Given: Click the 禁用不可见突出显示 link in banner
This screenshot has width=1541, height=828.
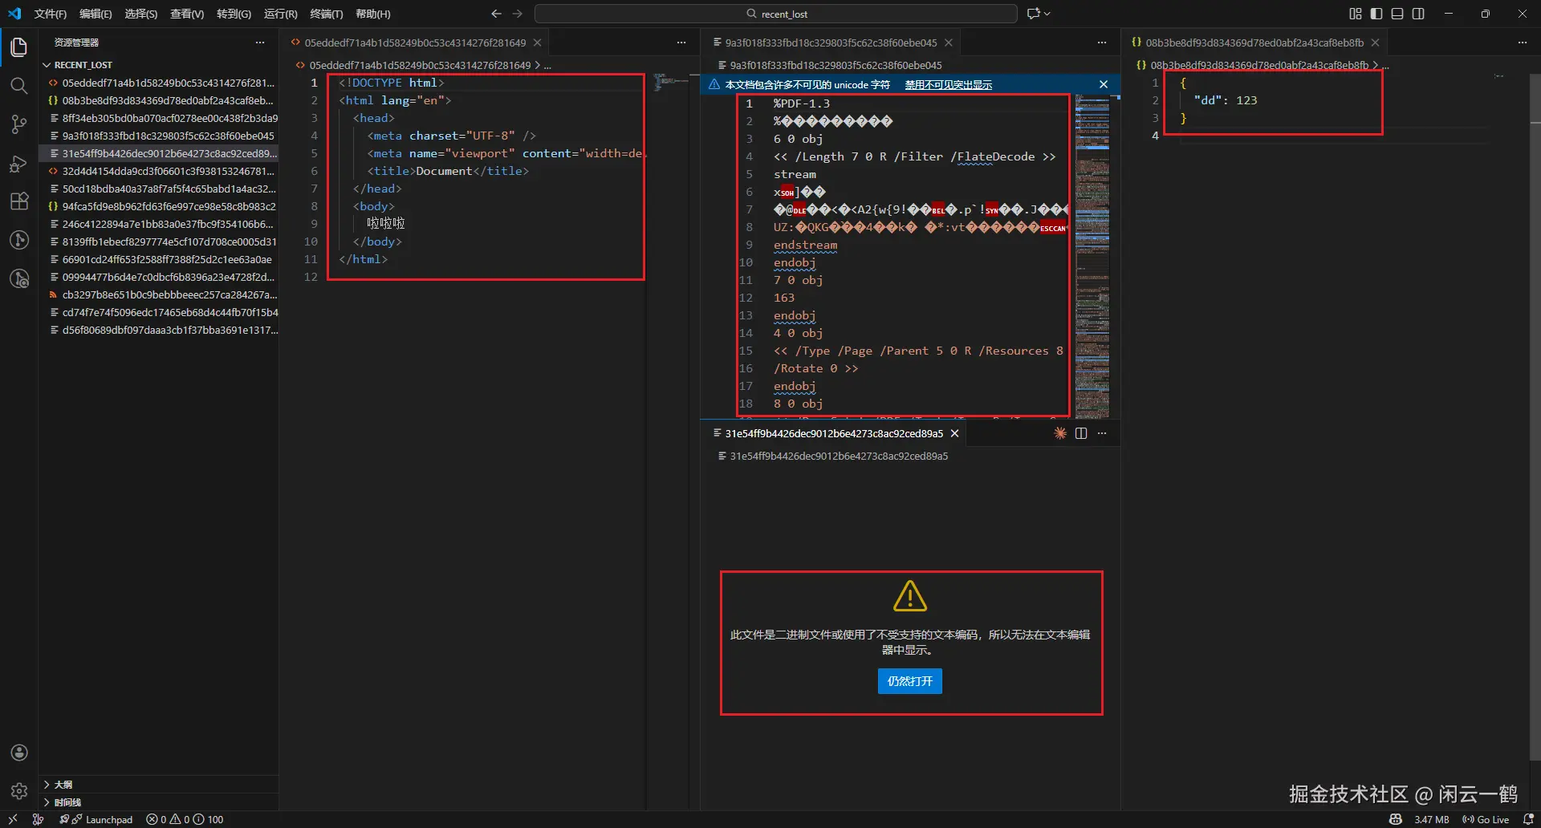Looking at the screenshot, I should coord(948,85).
